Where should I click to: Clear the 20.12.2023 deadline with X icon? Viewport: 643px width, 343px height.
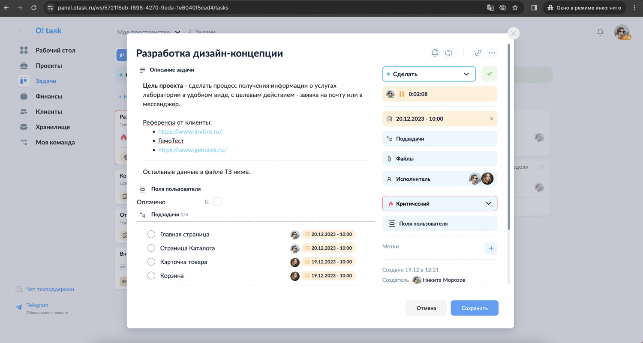491,119
